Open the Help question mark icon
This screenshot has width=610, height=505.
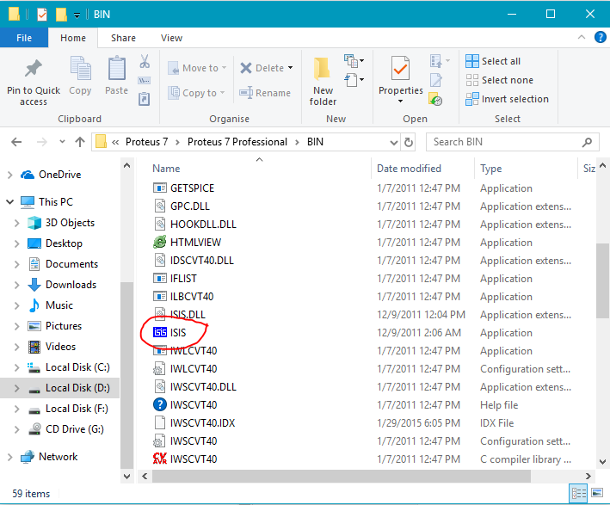coord(601,37)
